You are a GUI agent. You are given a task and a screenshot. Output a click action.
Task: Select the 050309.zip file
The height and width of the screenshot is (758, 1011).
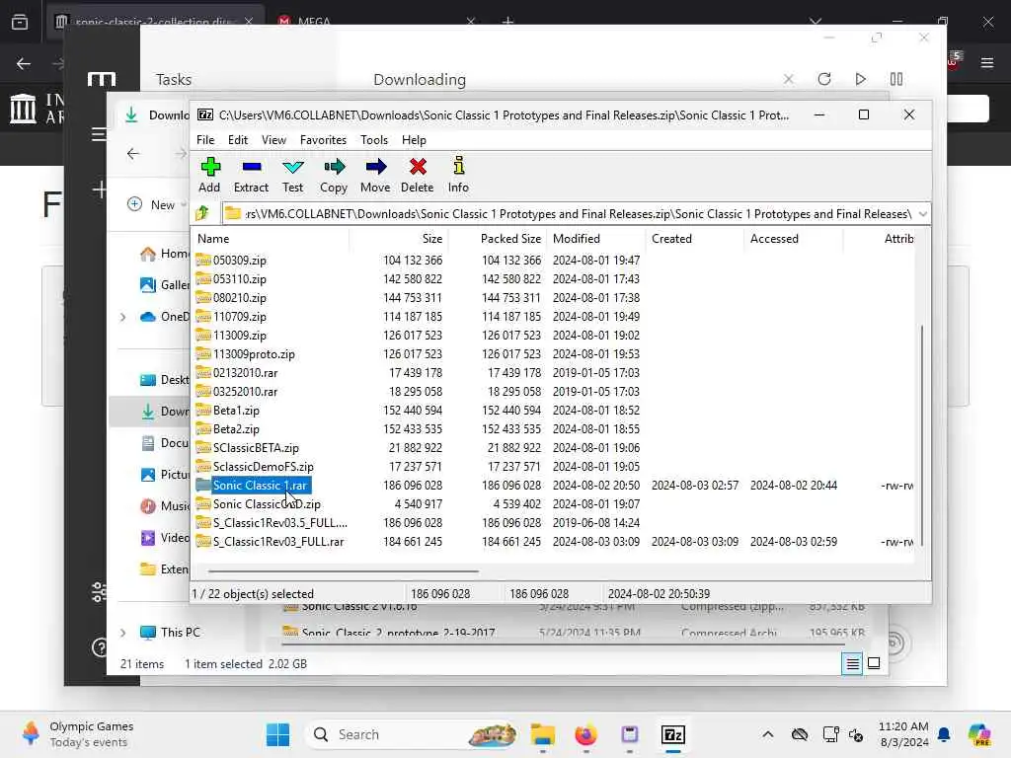239,261
